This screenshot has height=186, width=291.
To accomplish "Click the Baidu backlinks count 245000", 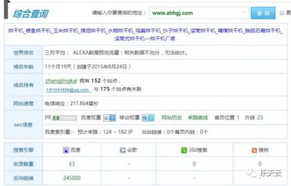I will click(72, 178).
